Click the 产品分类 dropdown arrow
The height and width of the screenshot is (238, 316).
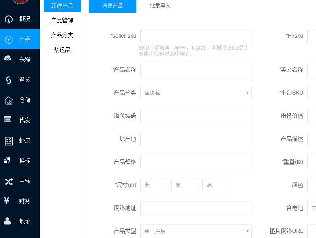(248, 93)
